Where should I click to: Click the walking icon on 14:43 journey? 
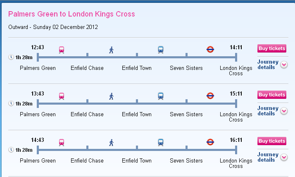(x=112, y=143)
